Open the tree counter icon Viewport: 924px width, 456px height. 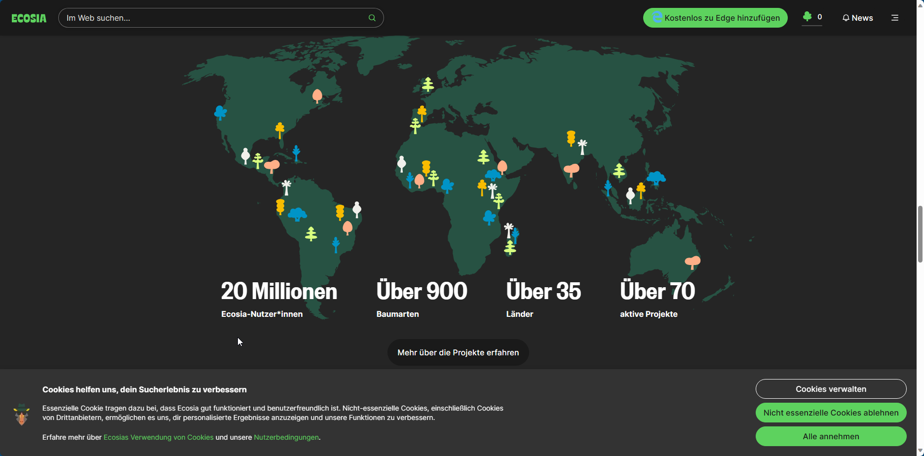point(808,17)
